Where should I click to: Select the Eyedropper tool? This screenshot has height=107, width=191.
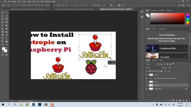[2, 22]
